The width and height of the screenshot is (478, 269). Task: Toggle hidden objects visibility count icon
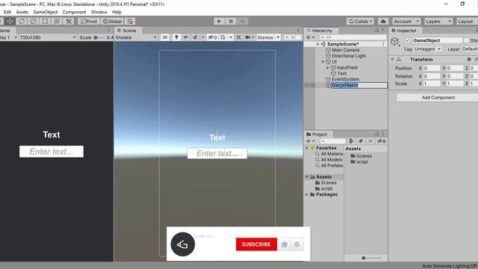point(212,37)
